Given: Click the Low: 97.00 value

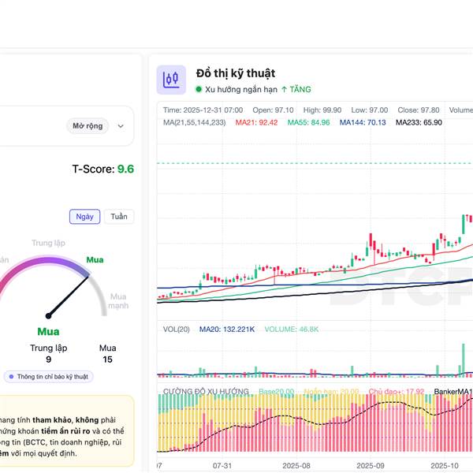Looking at the screenshot, I should tap(370, 110).
